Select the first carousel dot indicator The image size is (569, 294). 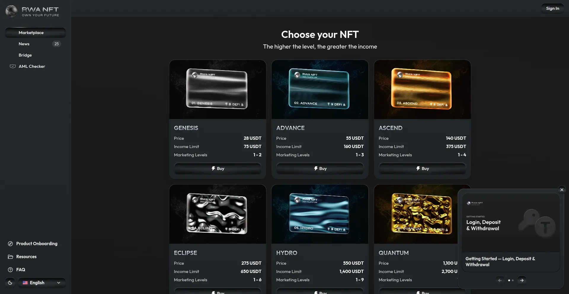[509, 280]
